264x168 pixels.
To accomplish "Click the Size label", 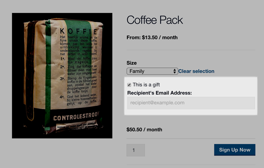I will (132, 63).
